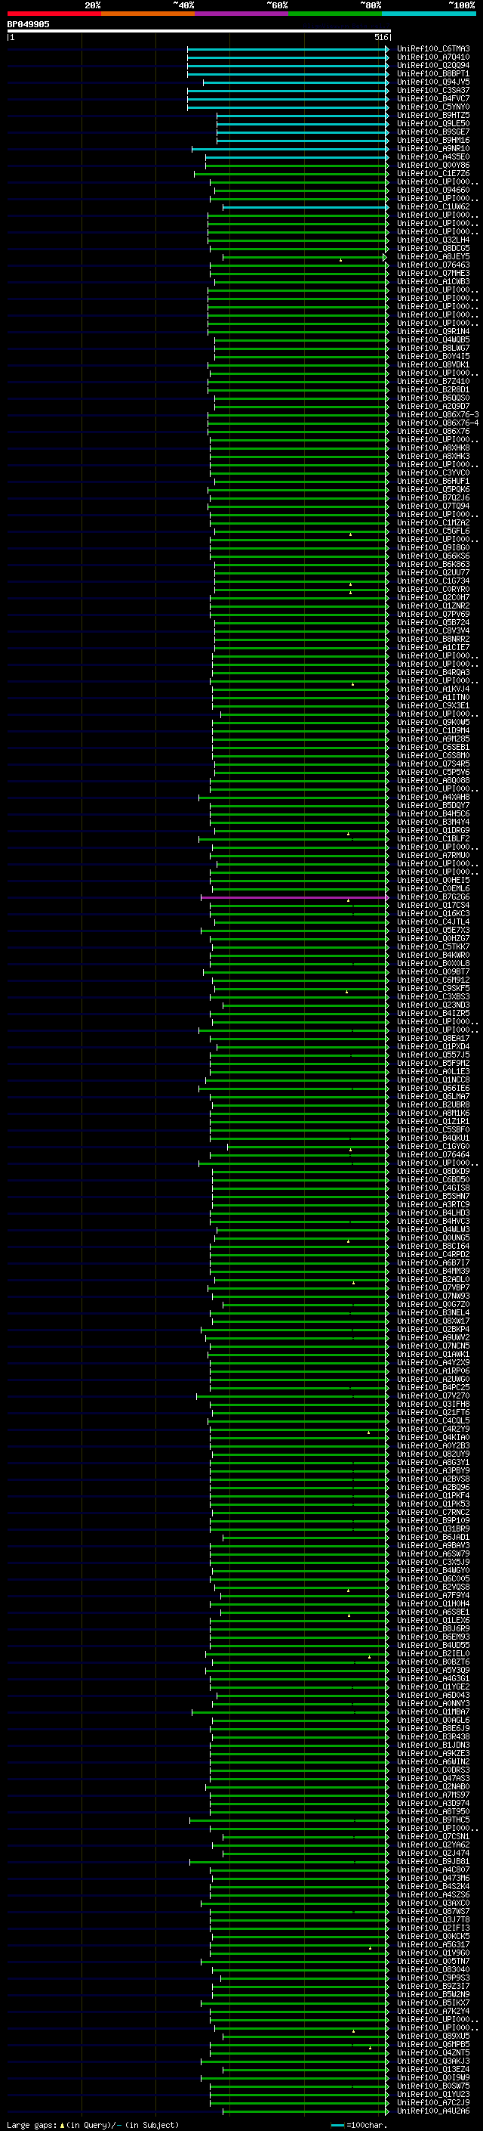Viewport: 483px width, 2131px height.
Task: Open hit UniRef100_Q2QQ94
Action: pos(433,65)
